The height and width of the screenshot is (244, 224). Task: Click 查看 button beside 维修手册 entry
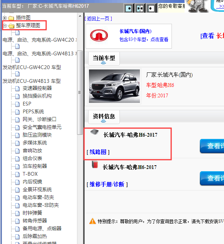coord(212,179)
